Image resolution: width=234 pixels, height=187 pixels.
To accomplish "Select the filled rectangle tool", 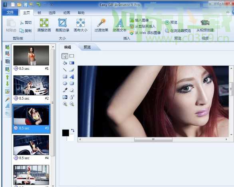I will pos(65,77).
